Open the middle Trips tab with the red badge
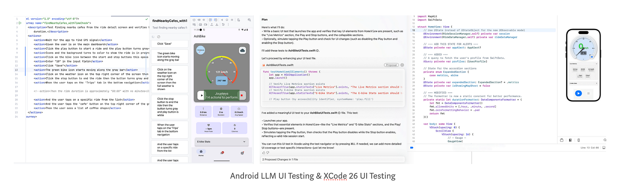Screen dimensions: 621x192 coord(221,153)
